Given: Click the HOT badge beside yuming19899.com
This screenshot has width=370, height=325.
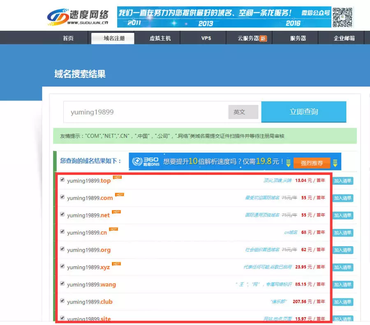Looking at the screenshot, I should tap(119, 195).
